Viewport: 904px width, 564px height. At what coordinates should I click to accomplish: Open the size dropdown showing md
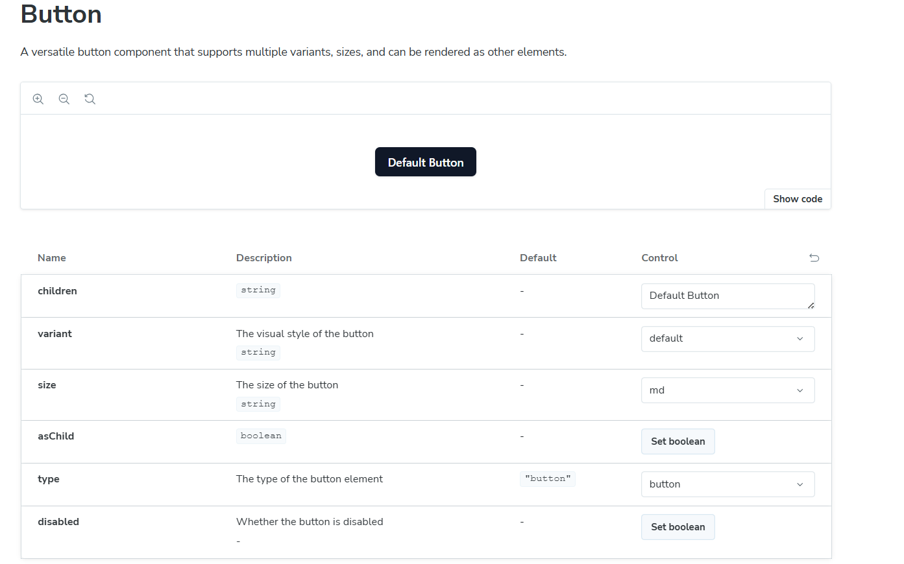click(727, 390)
